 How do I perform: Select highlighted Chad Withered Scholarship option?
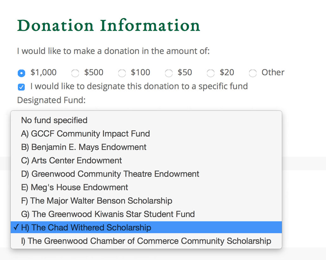click(146, 227)
